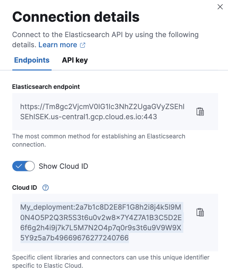Click the My_deployment prefix in Cloud ID

tap(46, 207)
